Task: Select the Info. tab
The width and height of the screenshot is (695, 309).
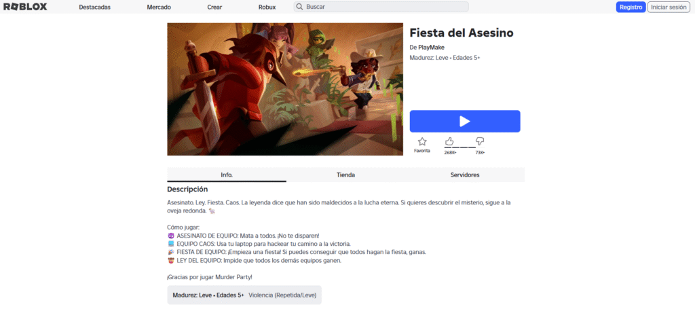Action: coord(227,175)
